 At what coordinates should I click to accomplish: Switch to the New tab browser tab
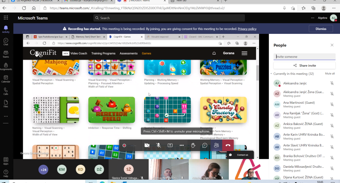coord(194,1)
